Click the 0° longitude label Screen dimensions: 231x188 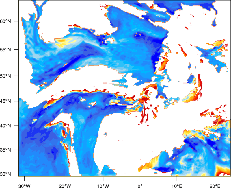pos(140,186)
